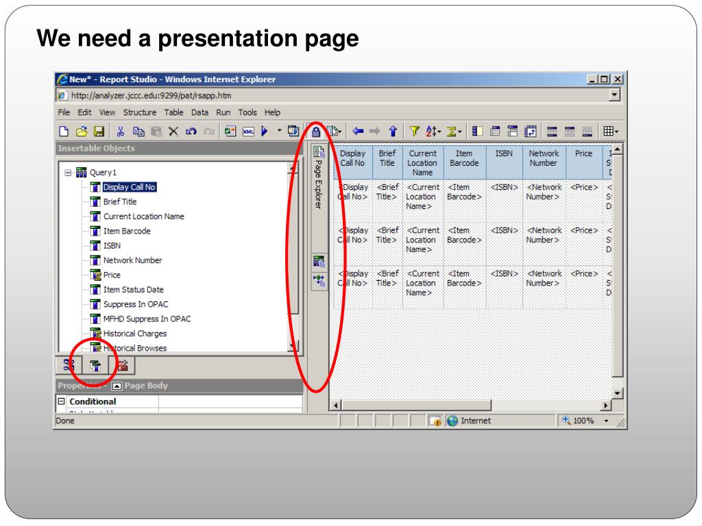702x526 pixels.
Task: Run the report with the play icon
Action: click(x=265, y=131)
